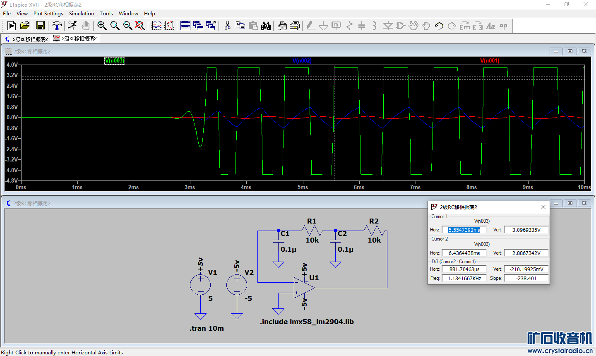Click the zoom out magnifier icon
Image resolution: width=596 pixels, height=356 pixels.
(x=127, y=26)
